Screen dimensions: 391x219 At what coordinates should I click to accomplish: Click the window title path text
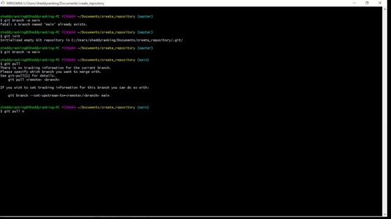tap(56, 3)
